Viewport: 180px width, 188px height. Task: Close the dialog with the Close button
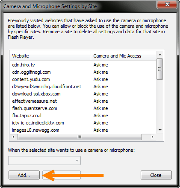point(156,175)
